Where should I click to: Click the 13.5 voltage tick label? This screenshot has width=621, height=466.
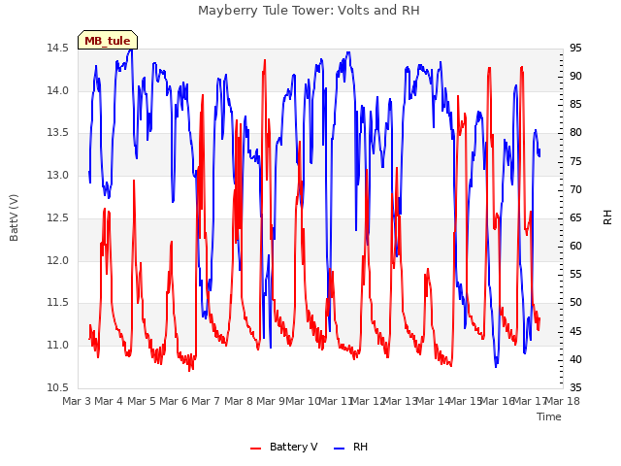[x=57, y=133]
